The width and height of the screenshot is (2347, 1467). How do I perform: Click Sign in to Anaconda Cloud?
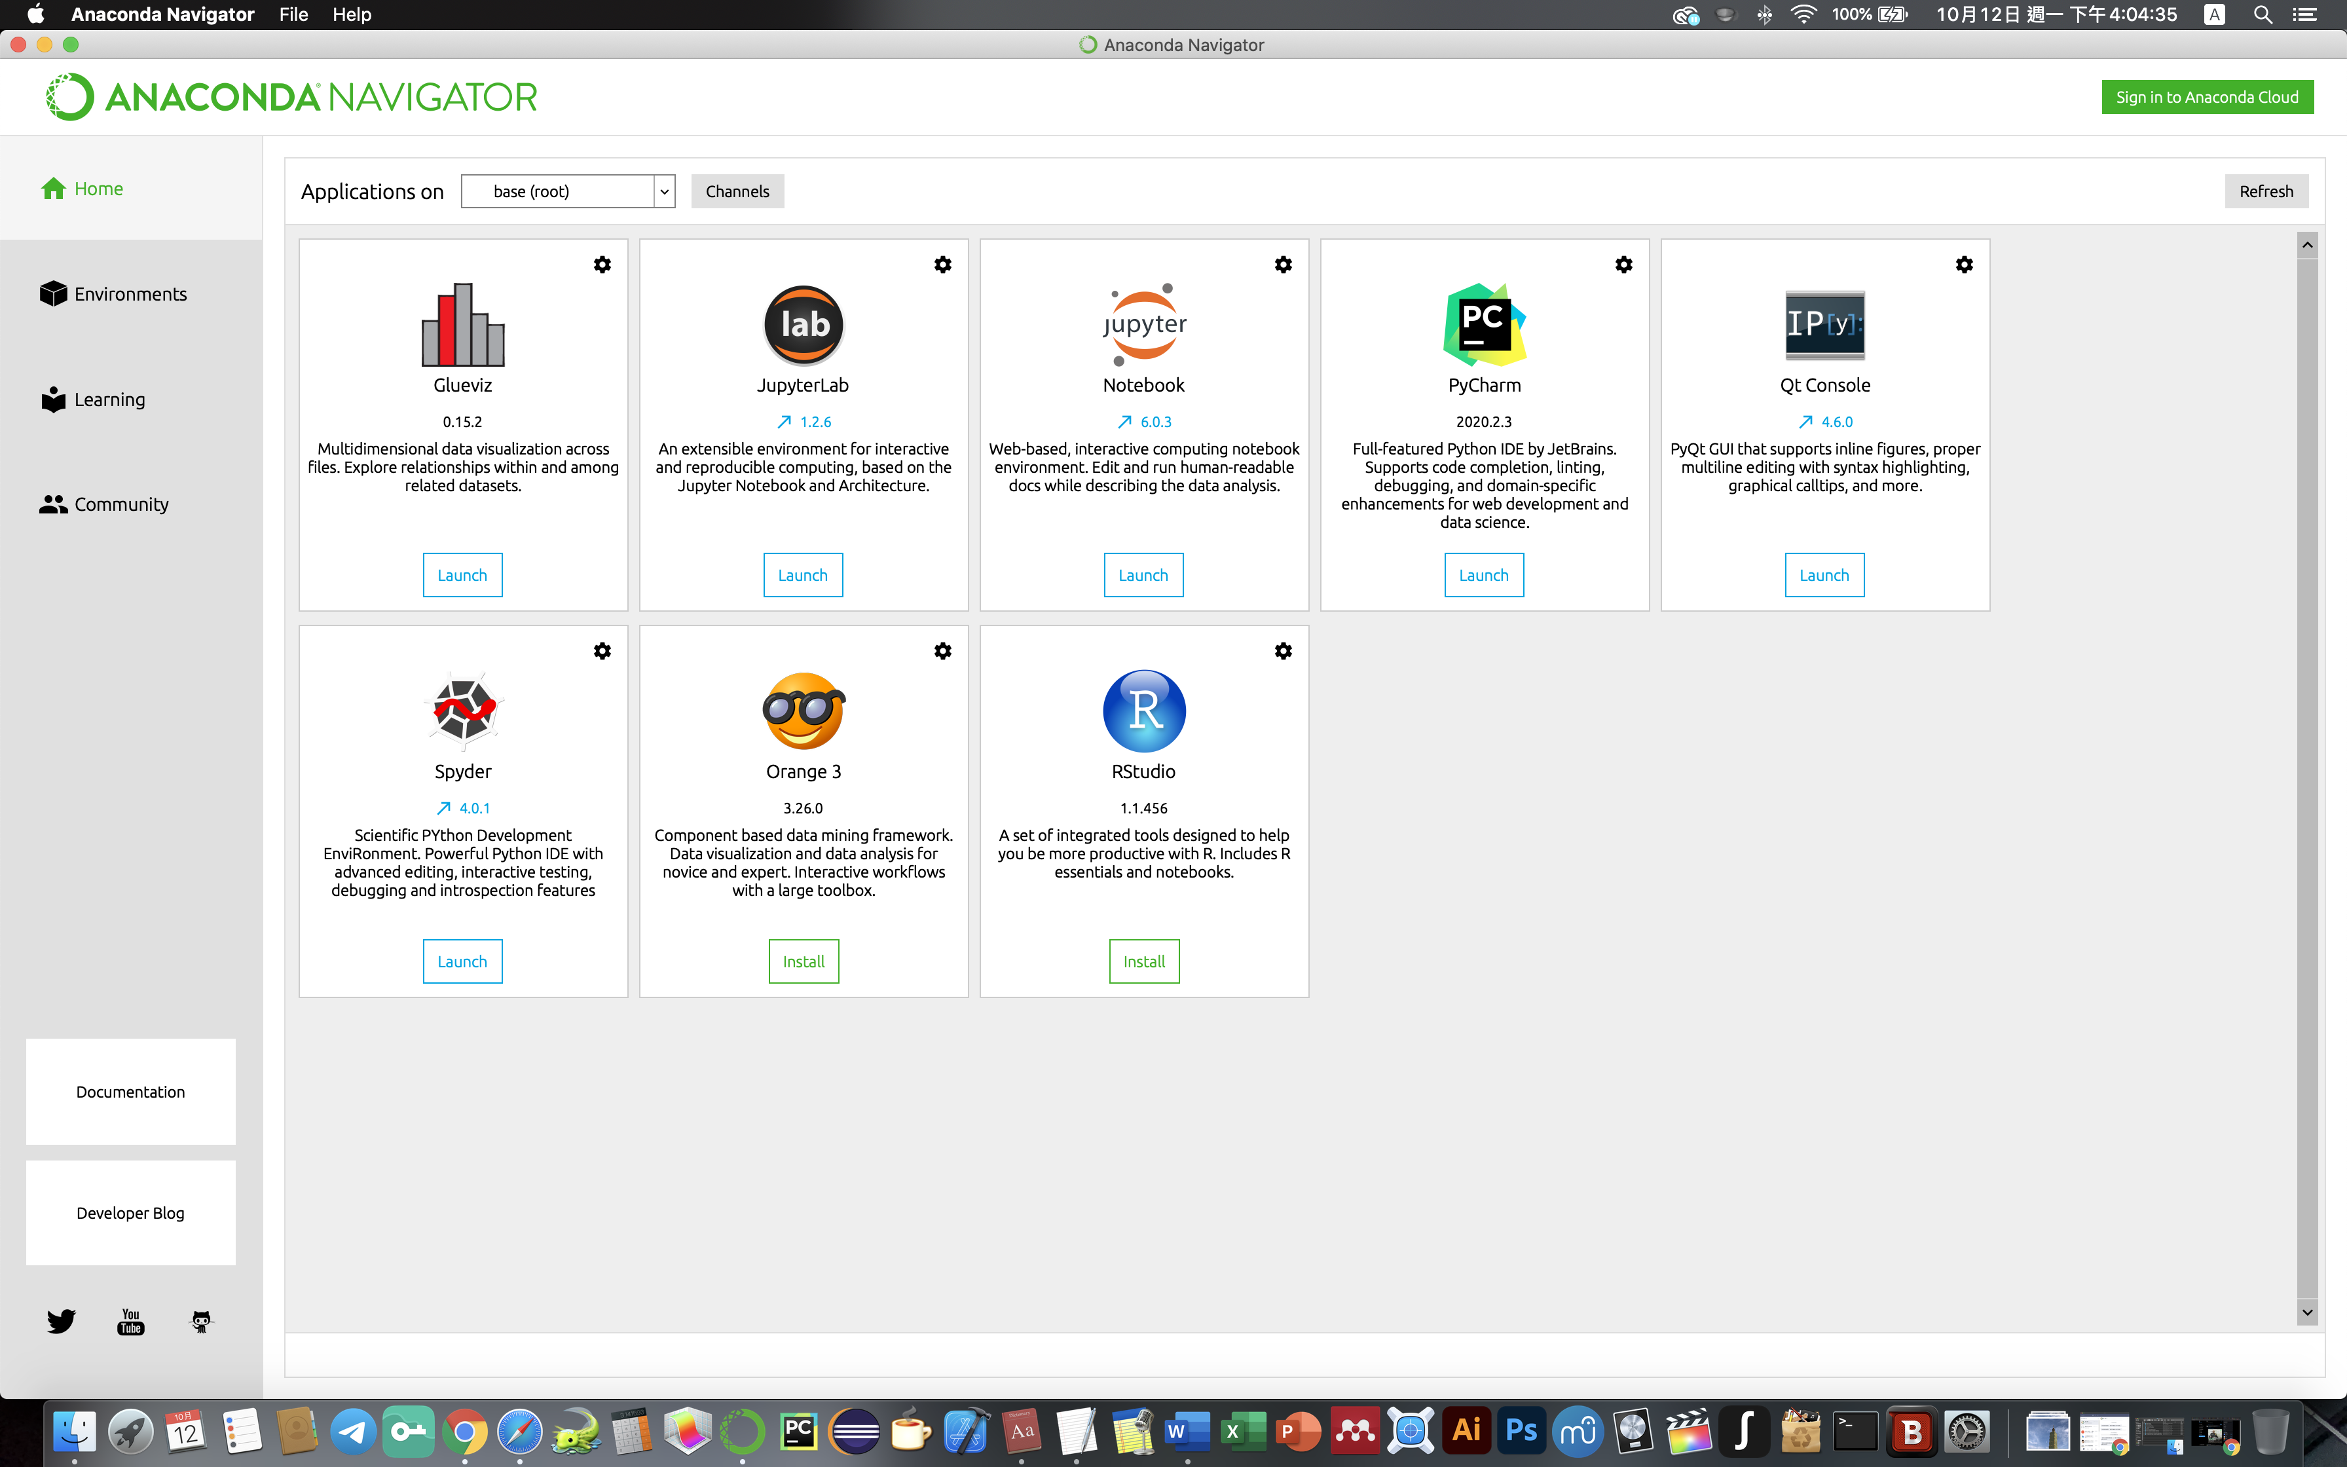pyautogui.click(x=2208, y=96)
